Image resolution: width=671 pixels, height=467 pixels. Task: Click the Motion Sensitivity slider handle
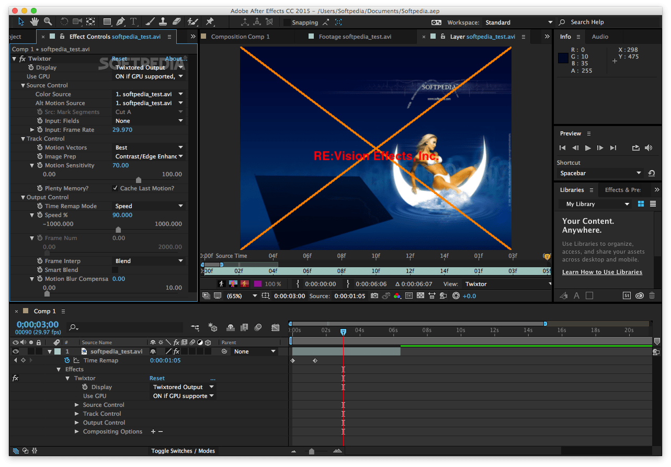click(138, 180)
